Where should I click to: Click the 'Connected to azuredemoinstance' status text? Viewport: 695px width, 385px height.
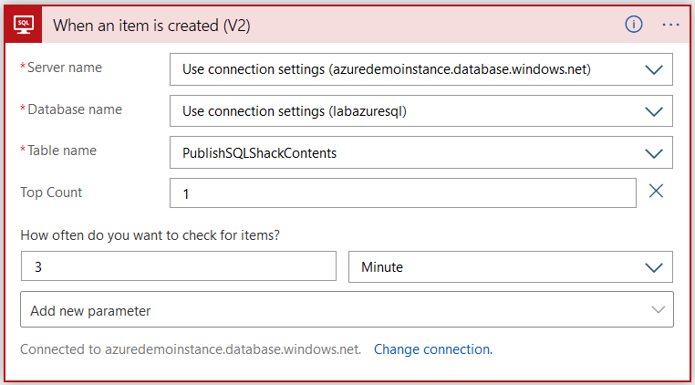191,349
